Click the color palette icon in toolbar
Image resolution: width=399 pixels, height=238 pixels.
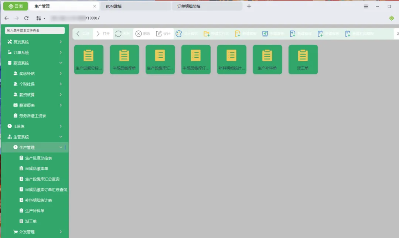tap(179, 34)
